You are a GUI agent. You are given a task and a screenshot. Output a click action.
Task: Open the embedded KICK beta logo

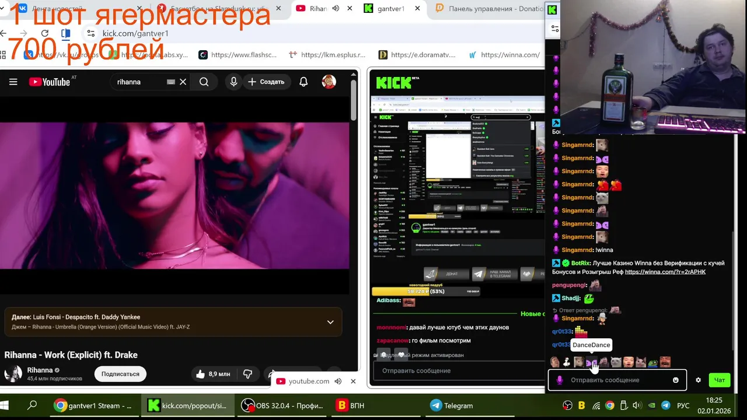[x=396, y=82]
